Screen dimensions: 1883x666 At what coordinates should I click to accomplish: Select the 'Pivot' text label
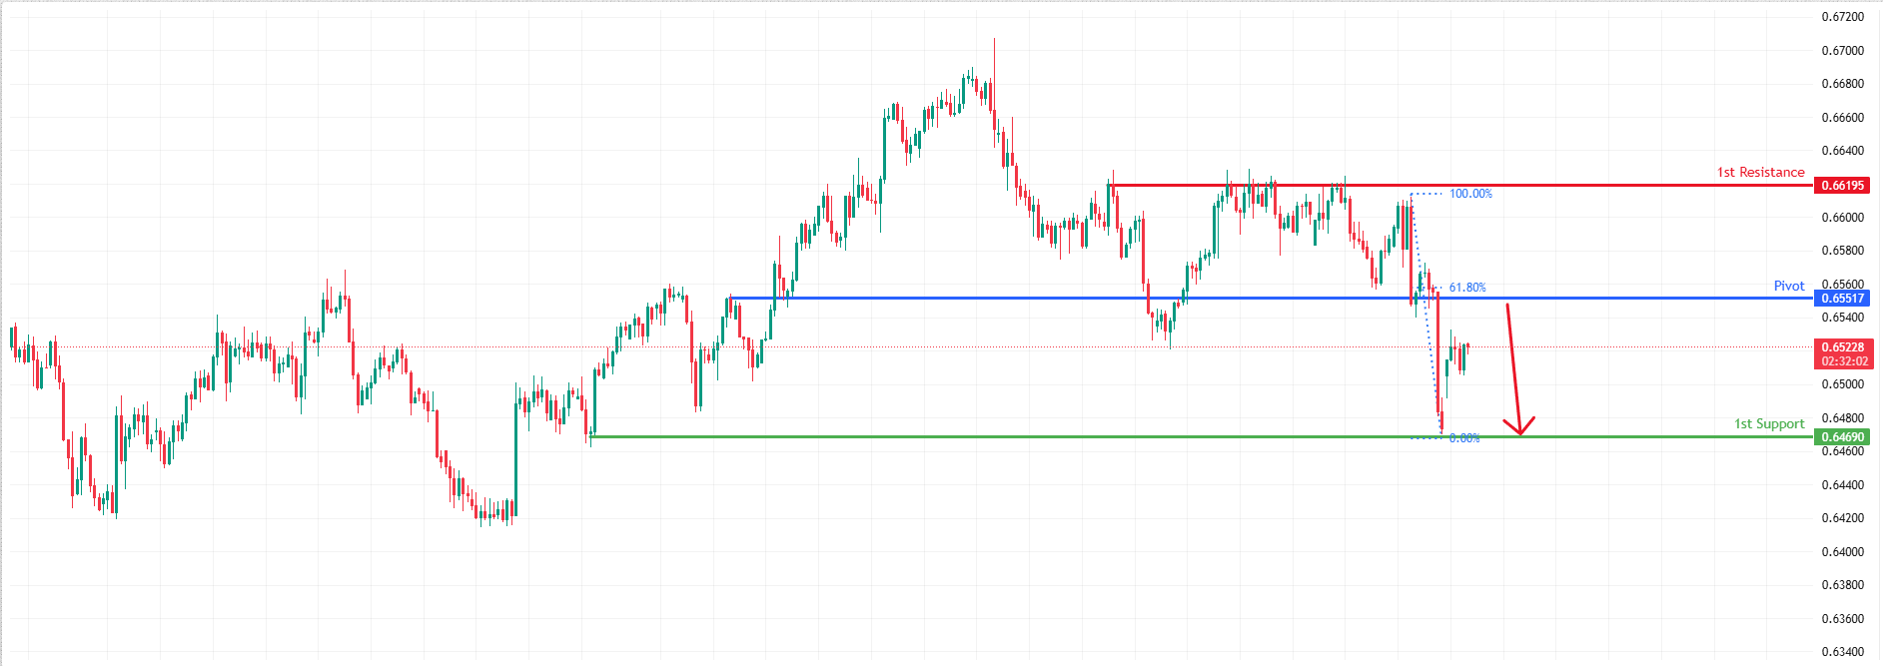coord(1788,287)
